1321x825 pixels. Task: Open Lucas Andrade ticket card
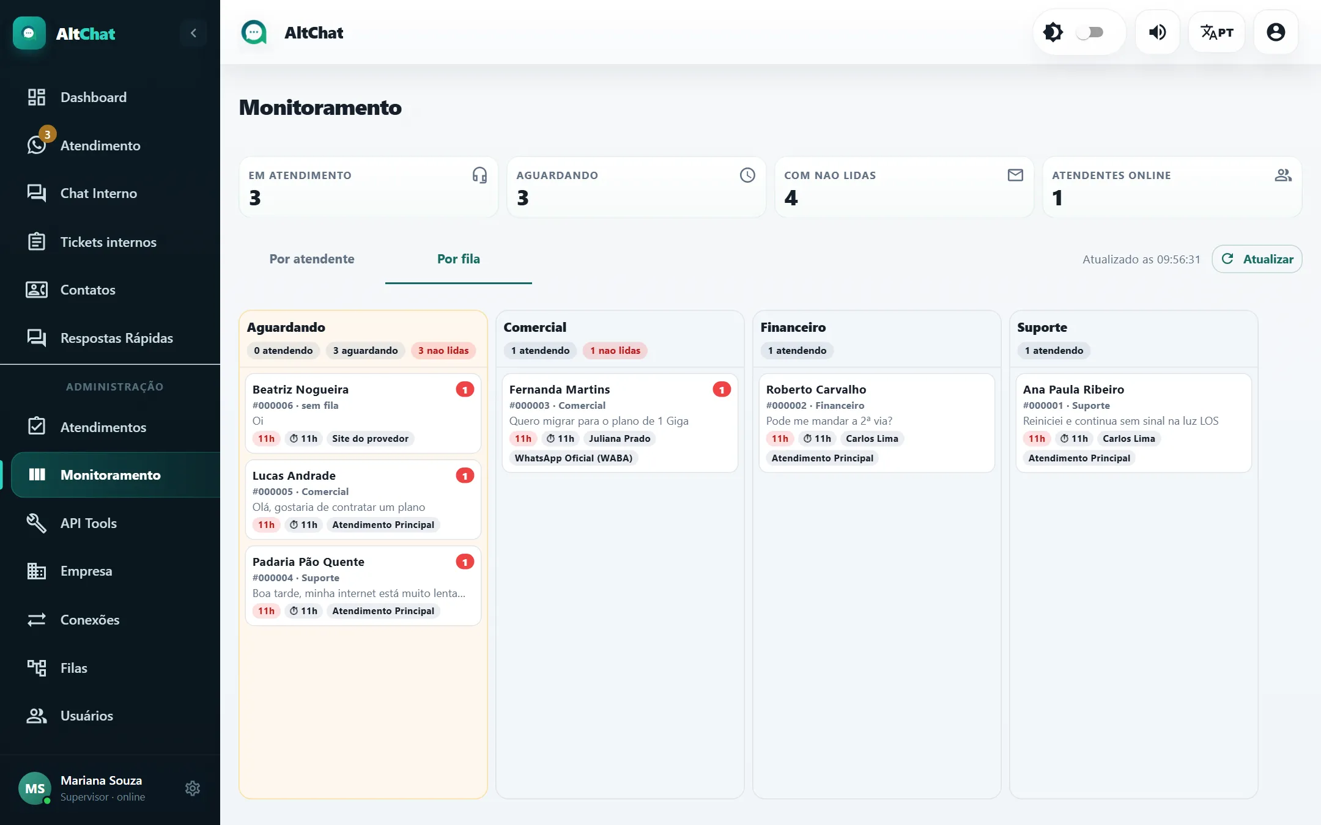tap(363, 499)
